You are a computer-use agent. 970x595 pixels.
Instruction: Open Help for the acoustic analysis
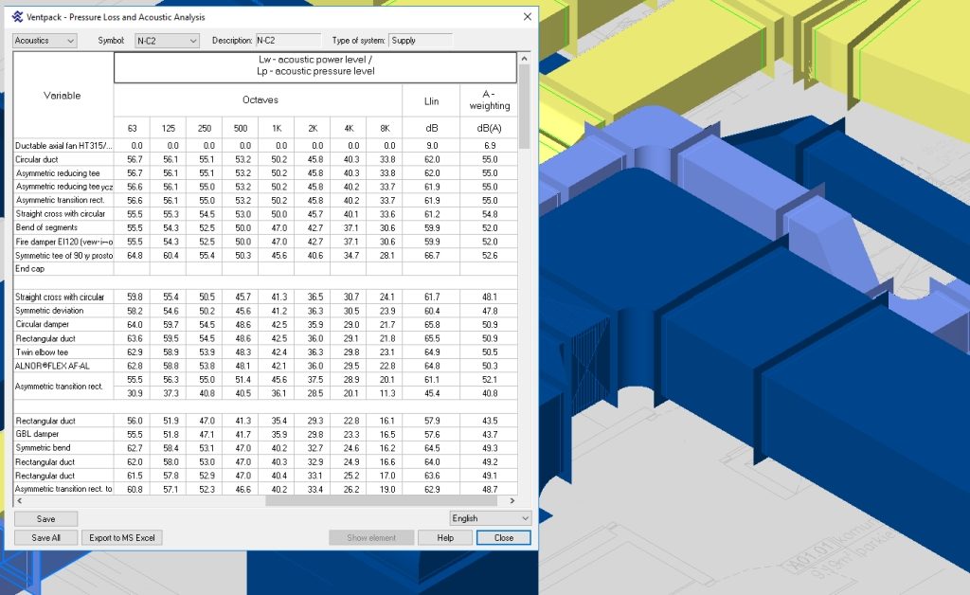click(x=446, y=537)
